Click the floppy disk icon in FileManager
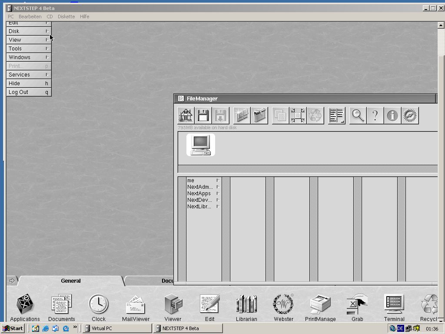Screen dimensions: 445x334 (203, 116)
